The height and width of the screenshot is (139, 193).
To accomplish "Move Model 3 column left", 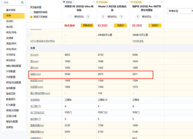I will (103, 17).
